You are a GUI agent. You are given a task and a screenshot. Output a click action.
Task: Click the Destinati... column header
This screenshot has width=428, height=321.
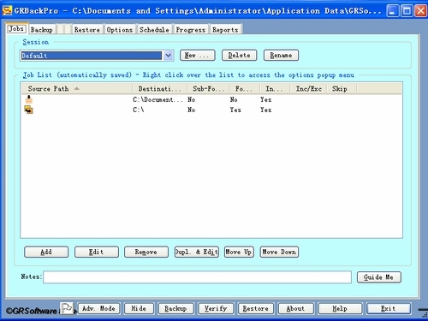(x=160, y=89)
